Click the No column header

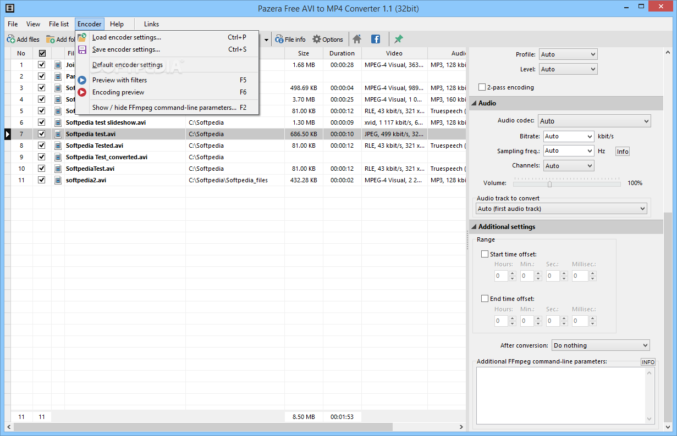pyautogui.click(x=21, y=53)
